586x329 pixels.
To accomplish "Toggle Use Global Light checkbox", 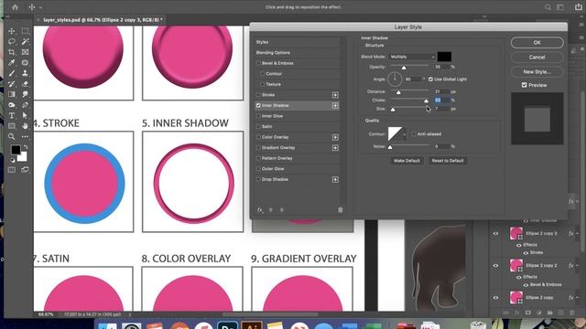I will (x=430, y=80).
